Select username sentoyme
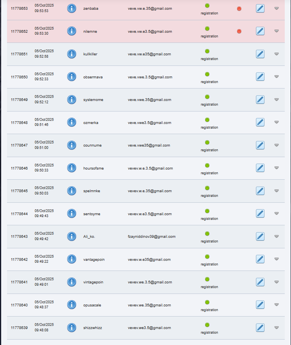 point(92,214)
